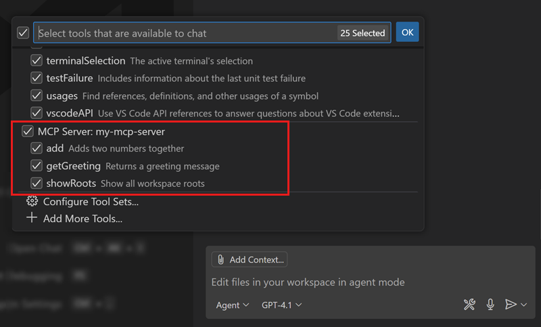Click the Configure Tool Sets gear icon
This screenshot has width=541, height=327.
(32, 201)
